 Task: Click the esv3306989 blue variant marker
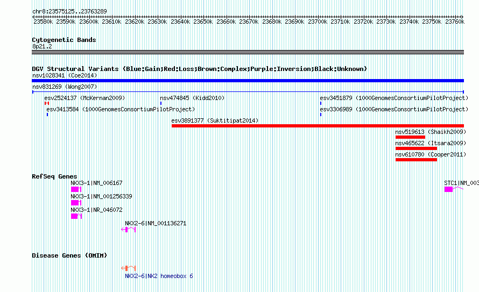click(321, 115)
